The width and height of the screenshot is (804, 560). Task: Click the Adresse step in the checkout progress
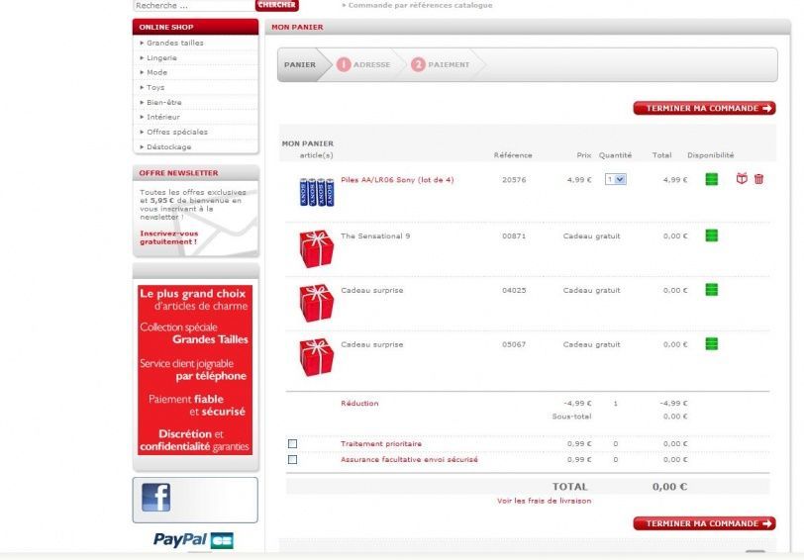(364, 64)
